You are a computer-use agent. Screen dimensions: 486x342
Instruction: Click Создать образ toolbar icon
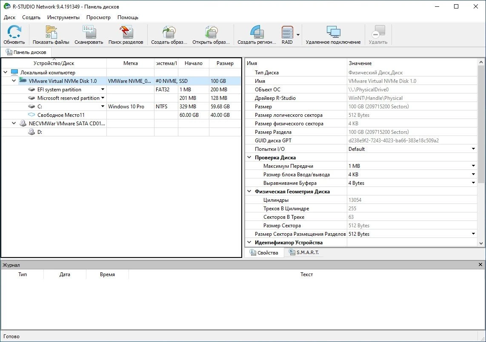[169, 32]
